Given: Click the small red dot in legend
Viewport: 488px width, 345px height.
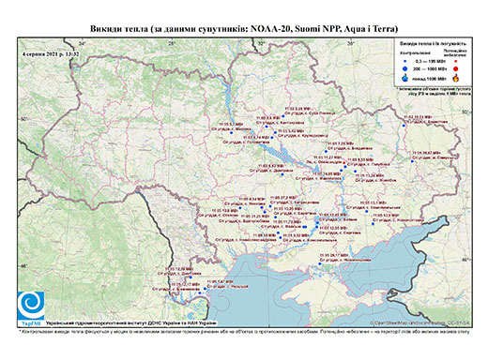Looking at the screenshot, I should tap(455, 61).
